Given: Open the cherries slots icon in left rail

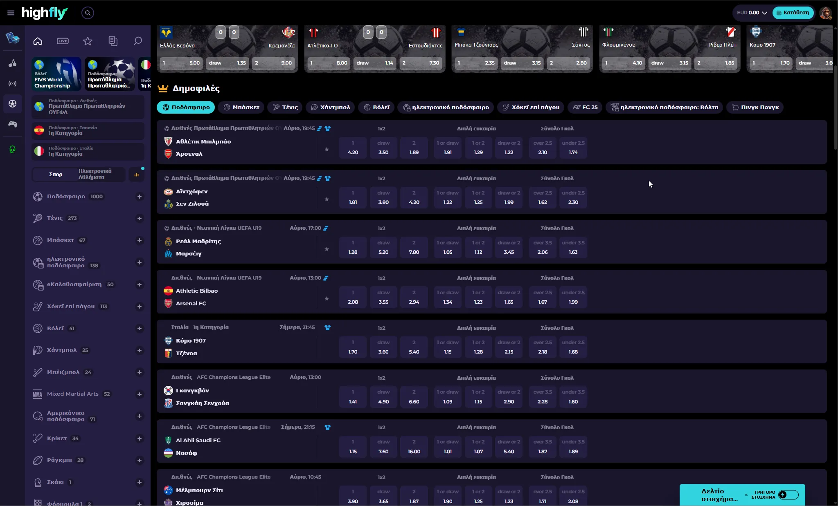Looking at the screenshot, I should [x=13, y=63].
